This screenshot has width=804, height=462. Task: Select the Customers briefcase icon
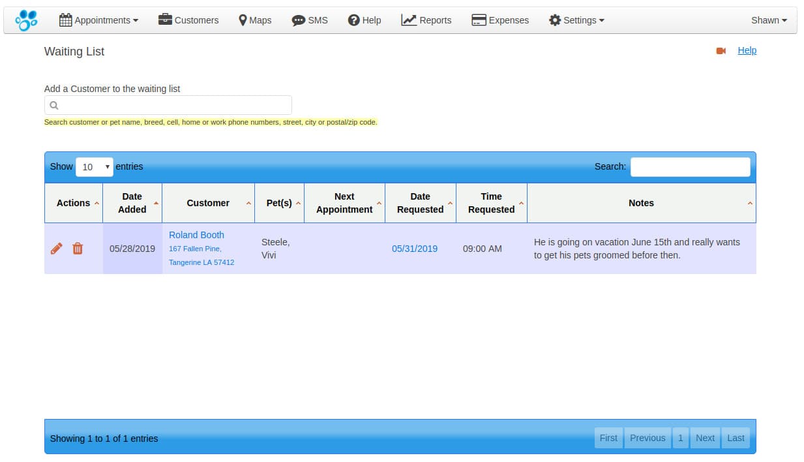pos(165,20)
